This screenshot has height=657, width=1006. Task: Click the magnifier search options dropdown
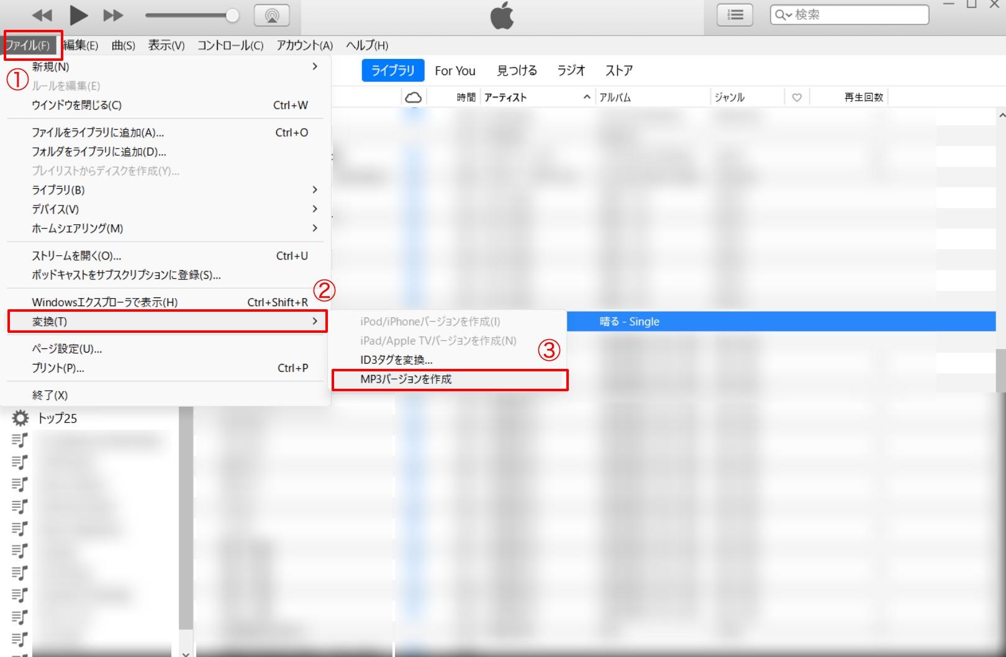(783, 15)
